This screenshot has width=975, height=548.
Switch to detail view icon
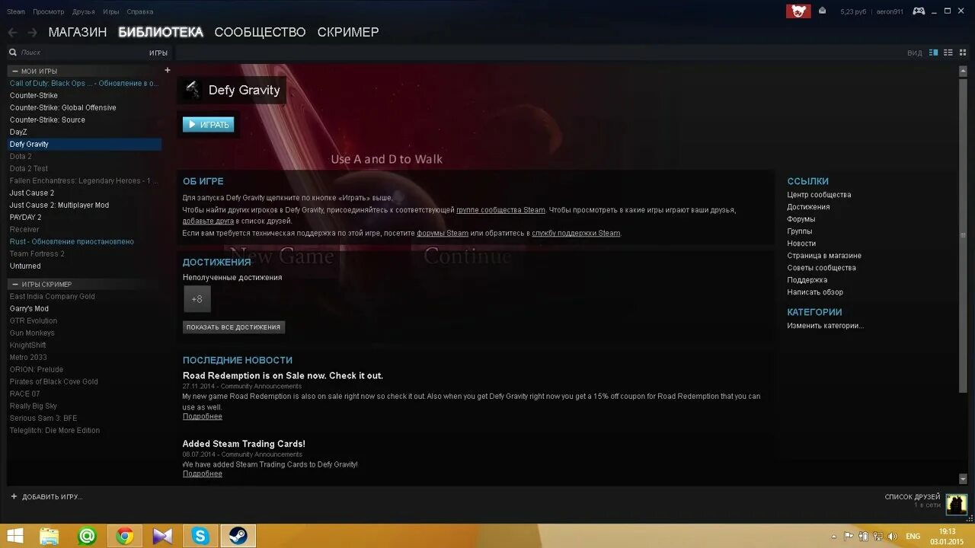click(x=934, y=53)
